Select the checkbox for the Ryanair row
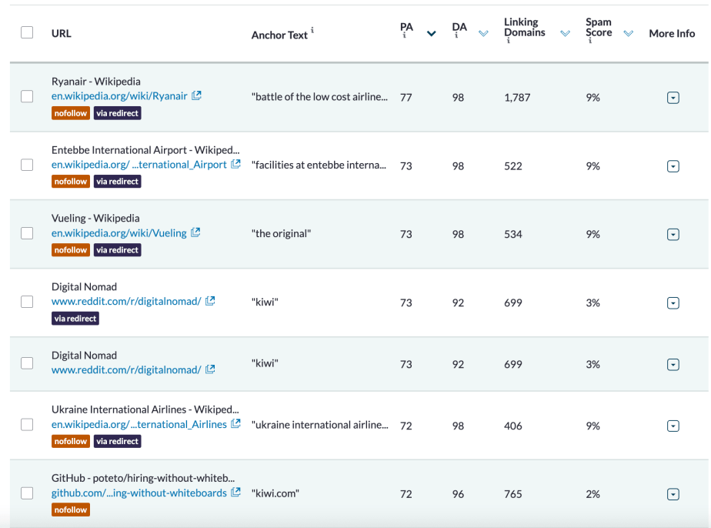The height and width of the screenshot is (528, 711). (27, 97)
